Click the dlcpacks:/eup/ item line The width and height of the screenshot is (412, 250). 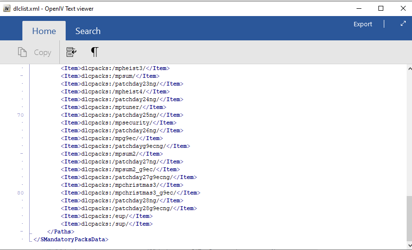point(107,216)
